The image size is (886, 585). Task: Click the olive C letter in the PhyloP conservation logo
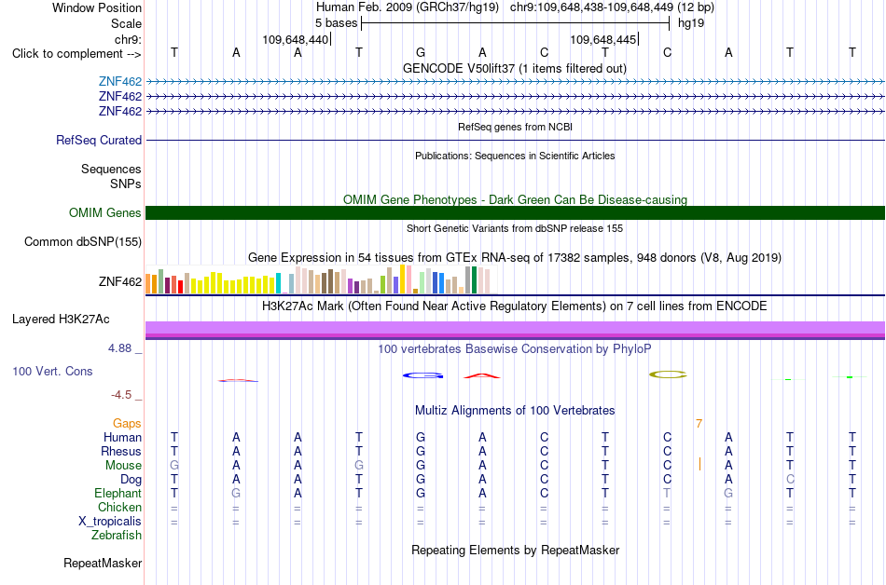(668, 374)
